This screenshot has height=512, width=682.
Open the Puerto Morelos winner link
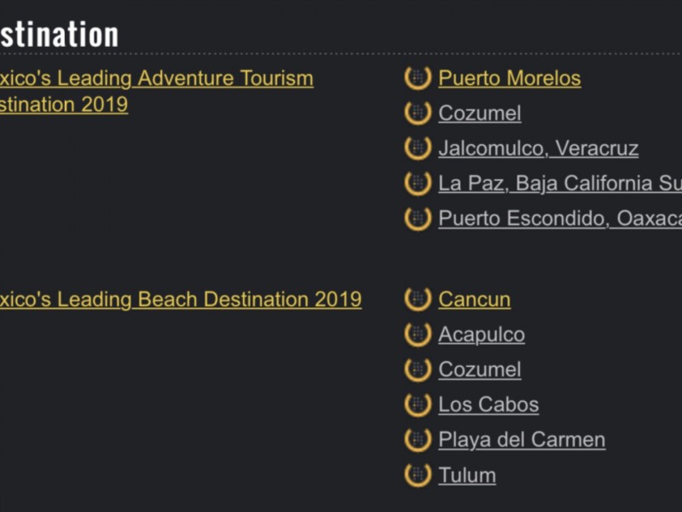click(509, 79)
